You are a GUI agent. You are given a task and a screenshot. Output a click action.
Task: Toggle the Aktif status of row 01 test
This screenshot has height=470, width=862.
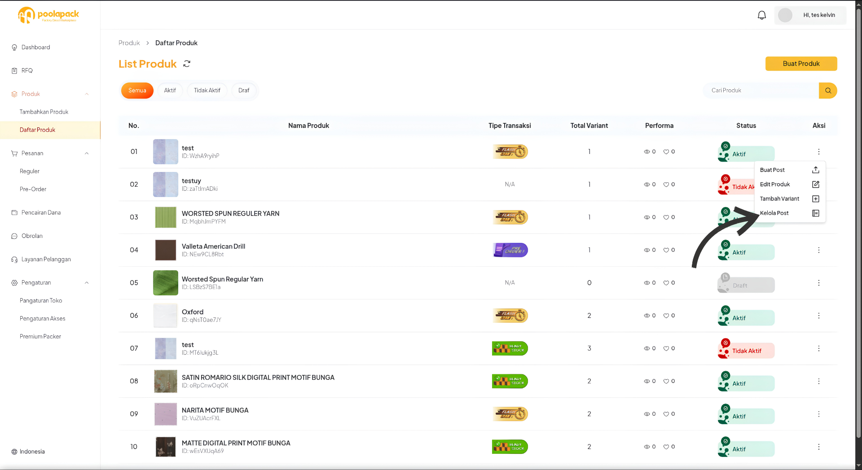[x=746, y=152]
